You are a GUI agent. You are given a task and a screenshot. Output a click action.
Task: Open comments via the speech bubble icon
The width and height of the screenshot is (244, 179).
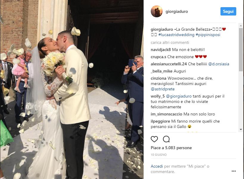coord(166,139)
